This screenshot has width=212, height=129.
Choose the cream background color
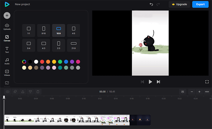(24, 68)
